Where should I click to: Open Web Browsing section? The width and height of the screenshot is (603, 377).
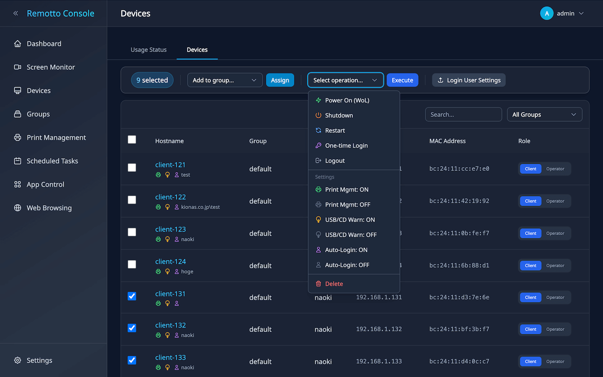pyautogui.click(x=49, y=208)
